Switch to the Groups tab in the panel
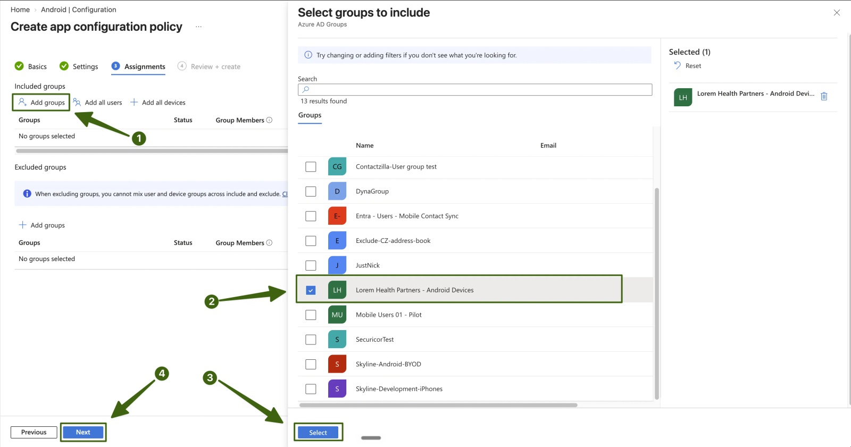 (310, 115)
